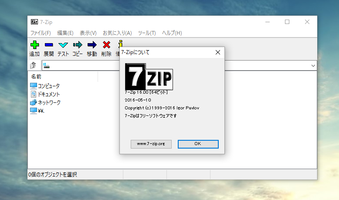Screen dimensions: 339x200
Task: Open the ヘルプ(H) menu
Action: [x=172, y=33]
